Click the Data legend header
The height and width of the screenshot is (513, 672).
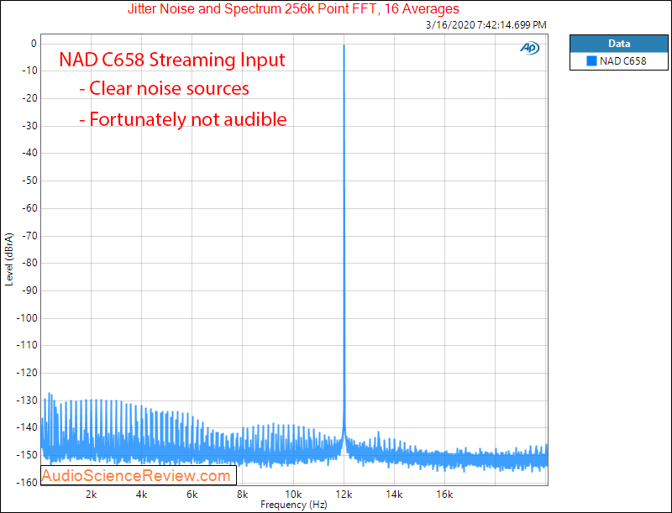pyautogui.click(x=619, y=44)
